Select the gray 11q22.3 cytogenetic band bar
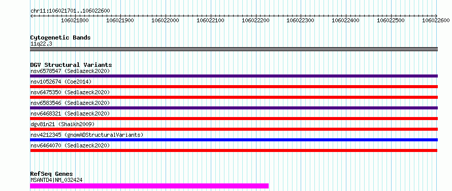The width and height of the screenshot is (452, 191). pos(234,49)
